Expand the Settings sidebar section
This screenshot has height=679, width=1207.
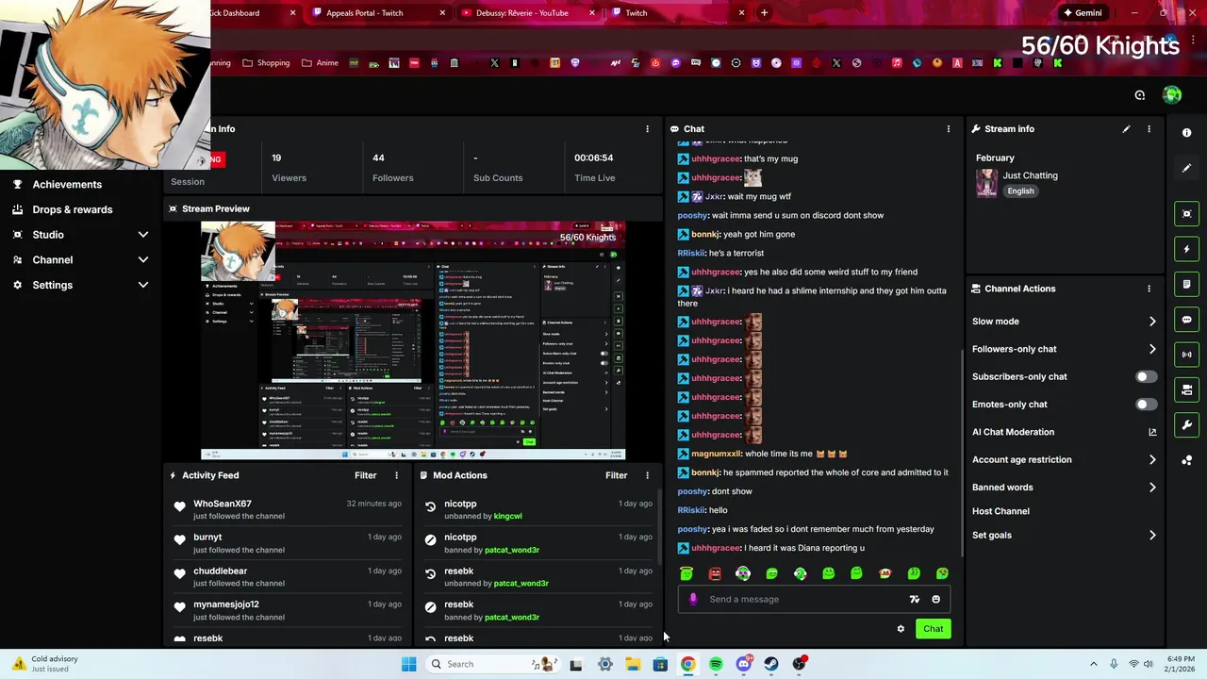tap(143, 285)
